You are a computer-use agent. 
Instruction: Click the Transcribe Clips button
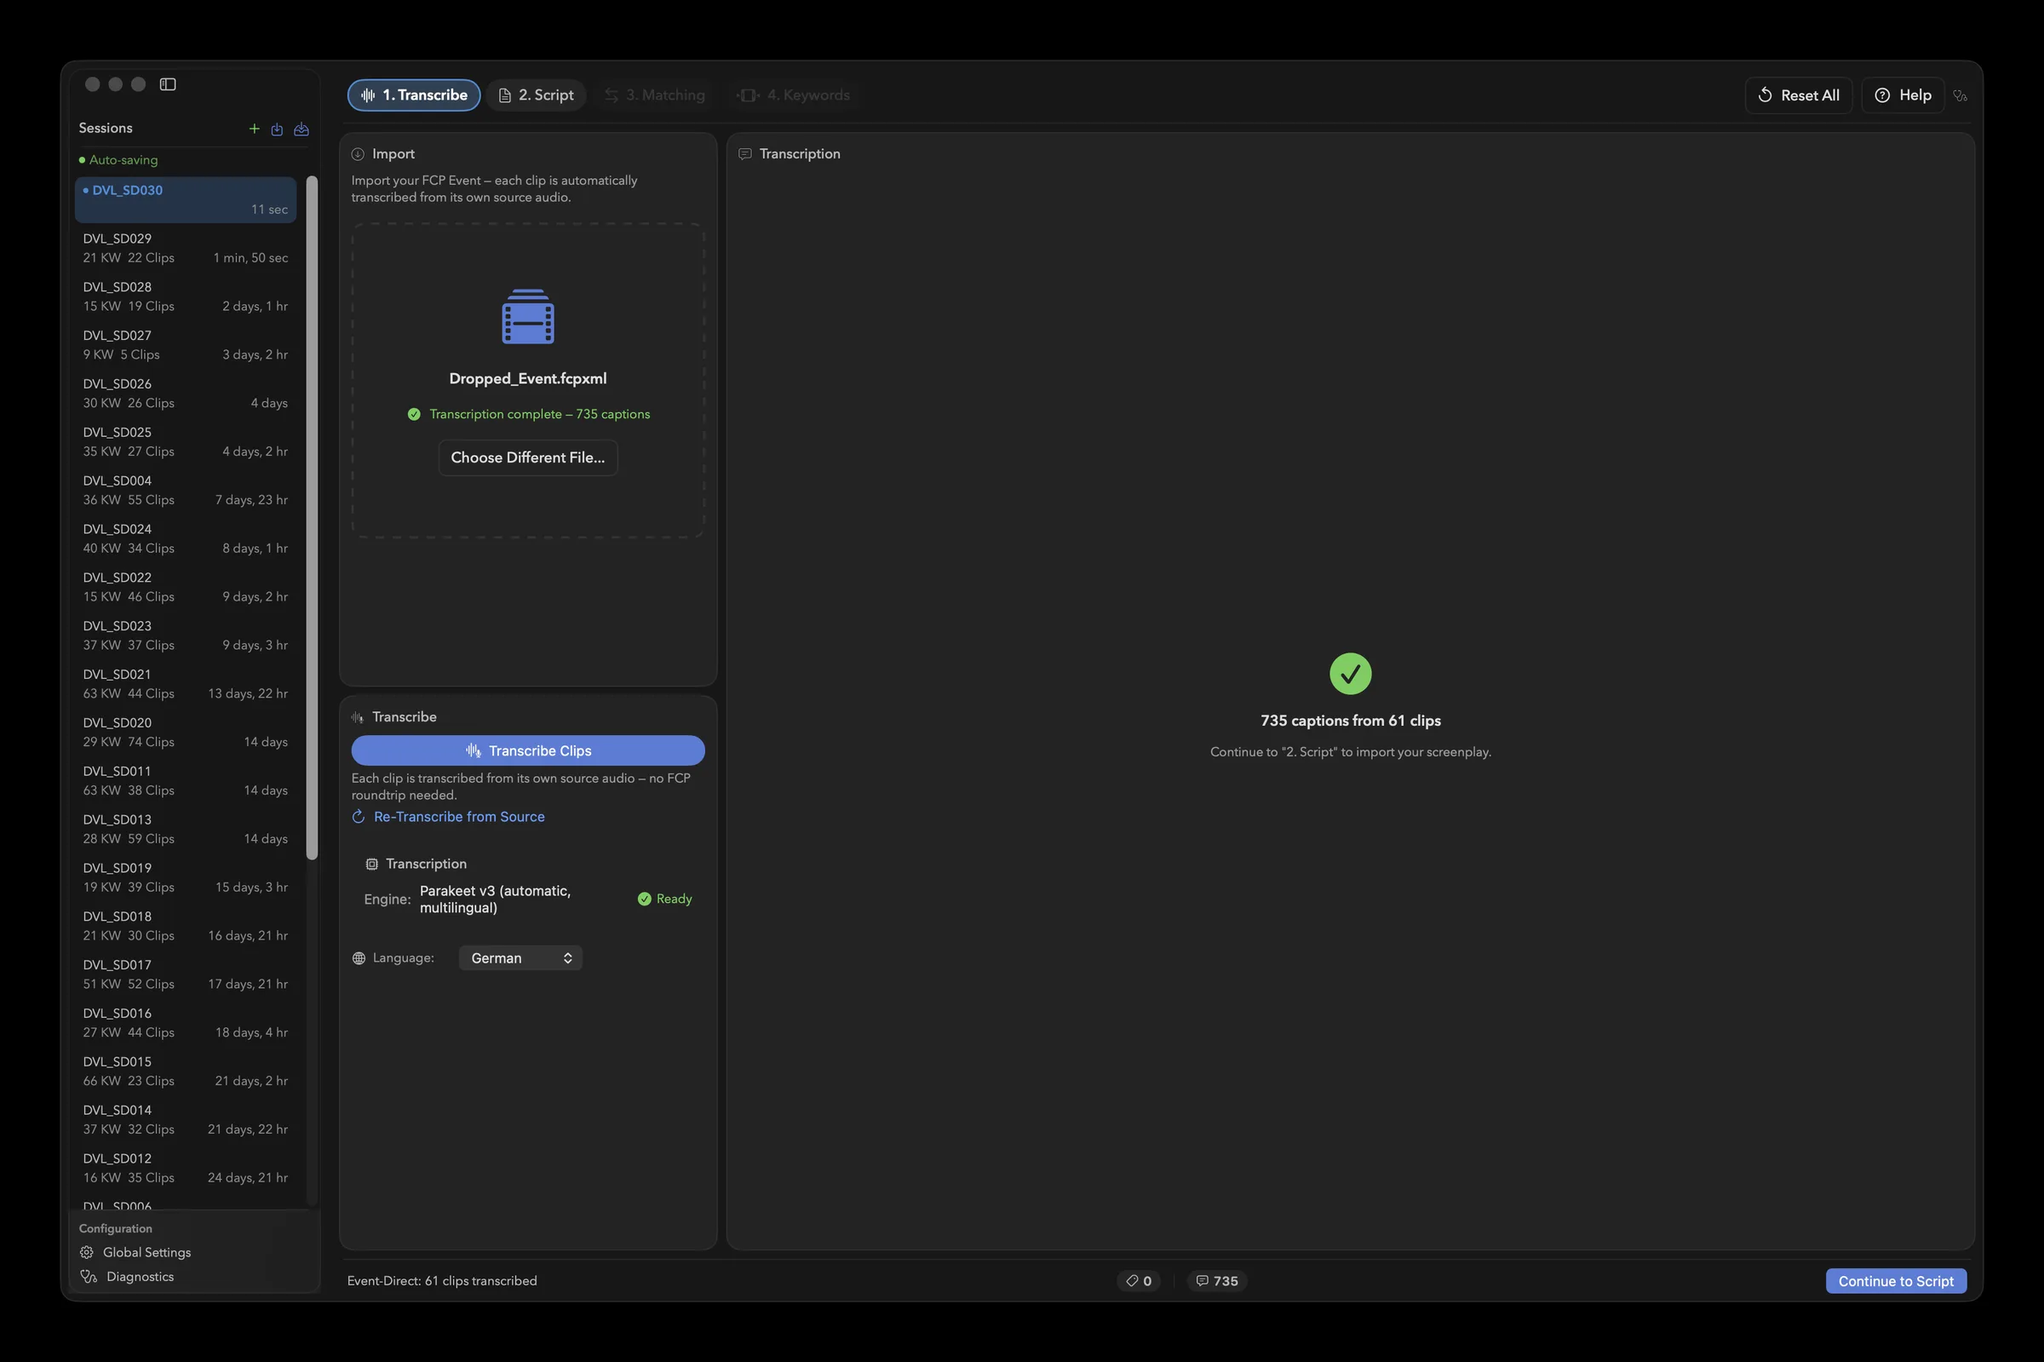(528, 750)
